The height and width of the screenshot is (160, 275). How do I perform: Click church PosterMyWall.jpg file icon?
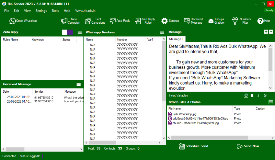click(x=170, y=123)
